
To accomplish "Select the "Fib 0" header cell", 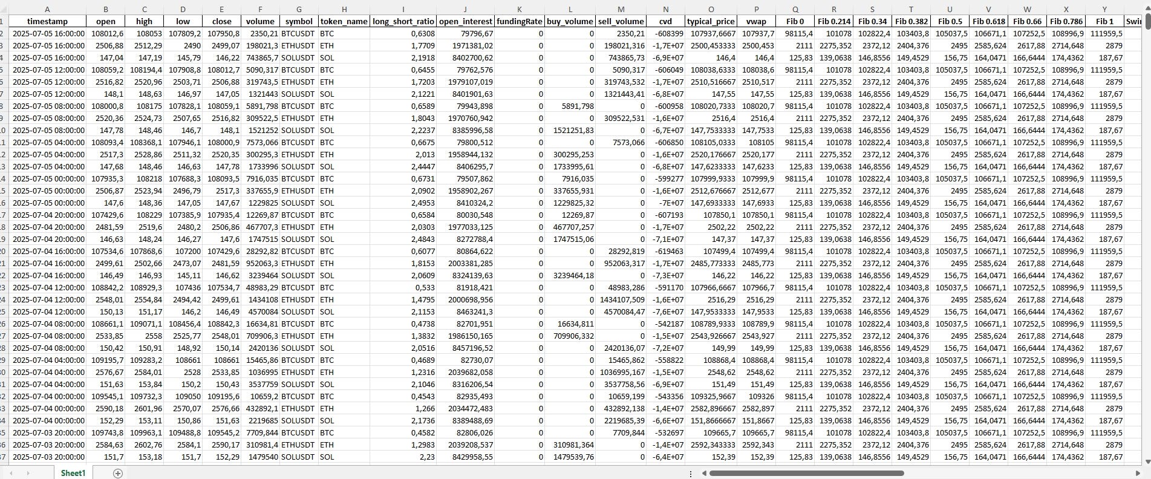I will pos(795,21).
